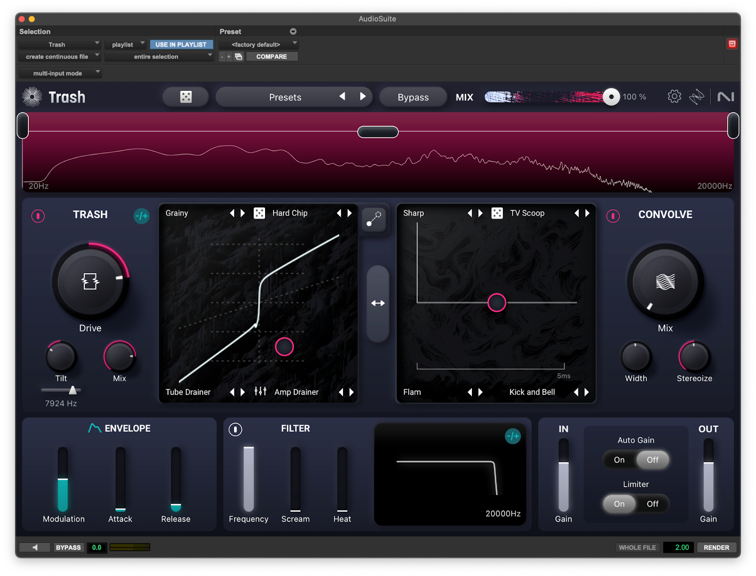756x576 pixels.
Task: Randomize impulses with the Sharp pad dice icon
Action: tap(497, 213)
